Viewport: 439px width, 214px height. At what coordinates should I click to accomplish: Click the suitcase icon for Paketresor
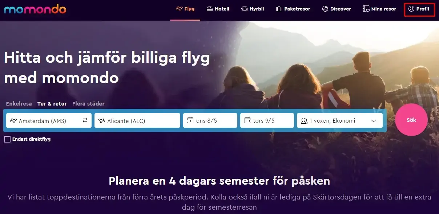[x=279, y=9]
